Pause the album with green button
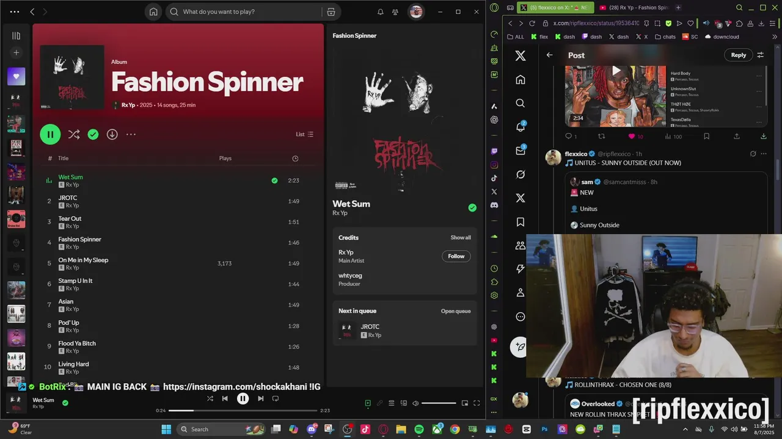 (x=50, y=134)
